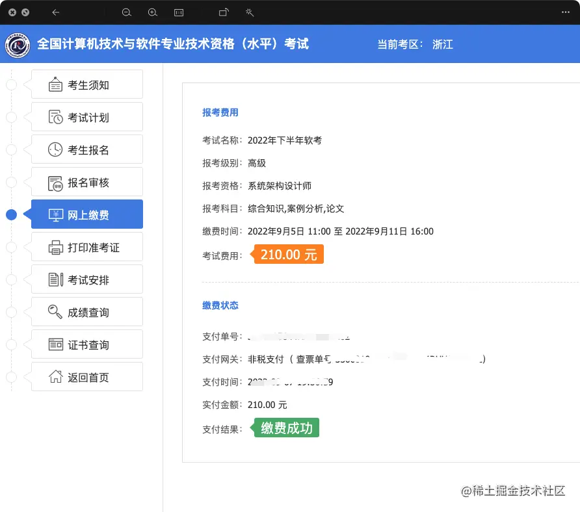The height and width of the screenshot is (512, 580).
Task: Open the 成绩查询 menu item
Action: (87, 312)
